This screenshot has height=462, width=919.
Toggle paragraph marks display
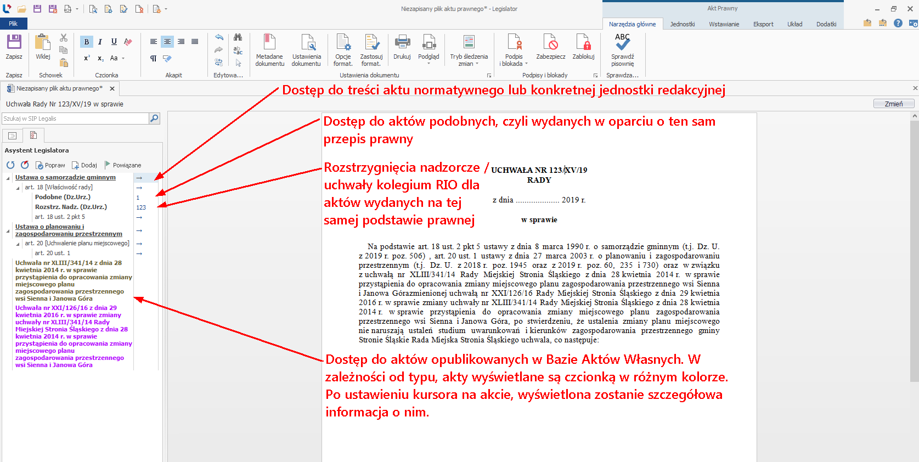154,58
